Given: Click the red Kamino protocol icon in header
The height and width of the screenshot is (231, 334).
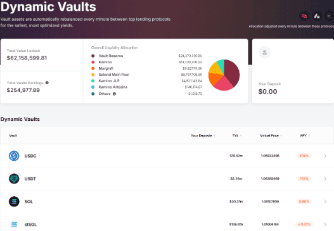Looking at the screenshot, I should [304, 16].
